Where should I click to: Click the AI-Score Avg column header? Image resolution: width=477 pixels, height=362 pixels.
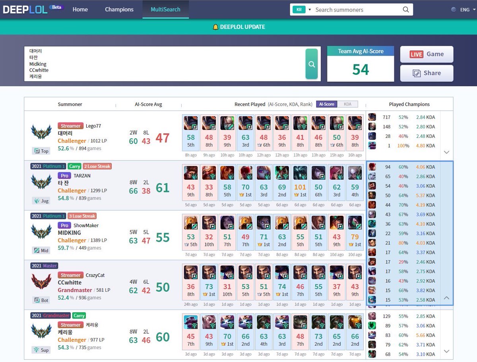click(x=148, y=104)
